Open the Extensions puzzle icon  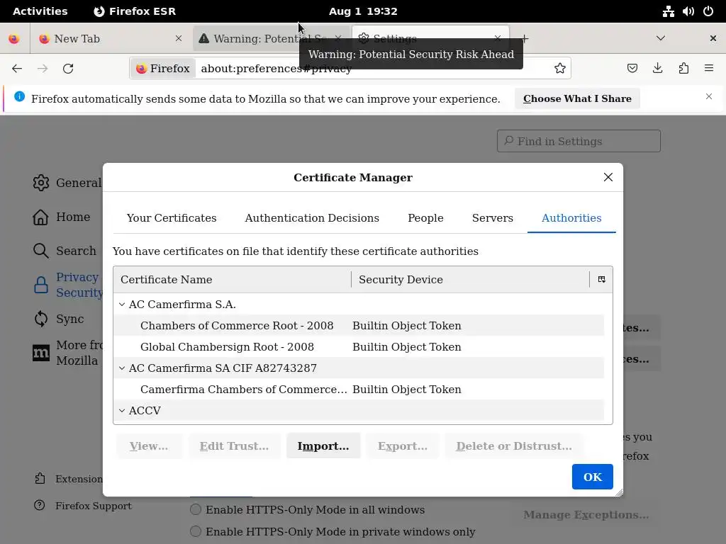pos(683,69)
